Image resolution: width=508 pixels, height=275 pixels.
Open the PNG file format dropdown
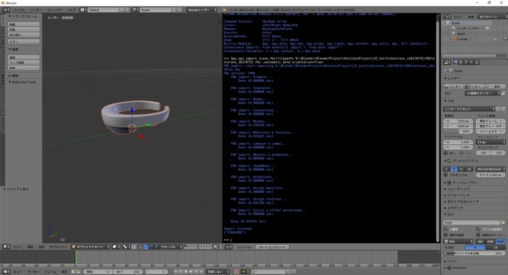click(x=458, y=242)
